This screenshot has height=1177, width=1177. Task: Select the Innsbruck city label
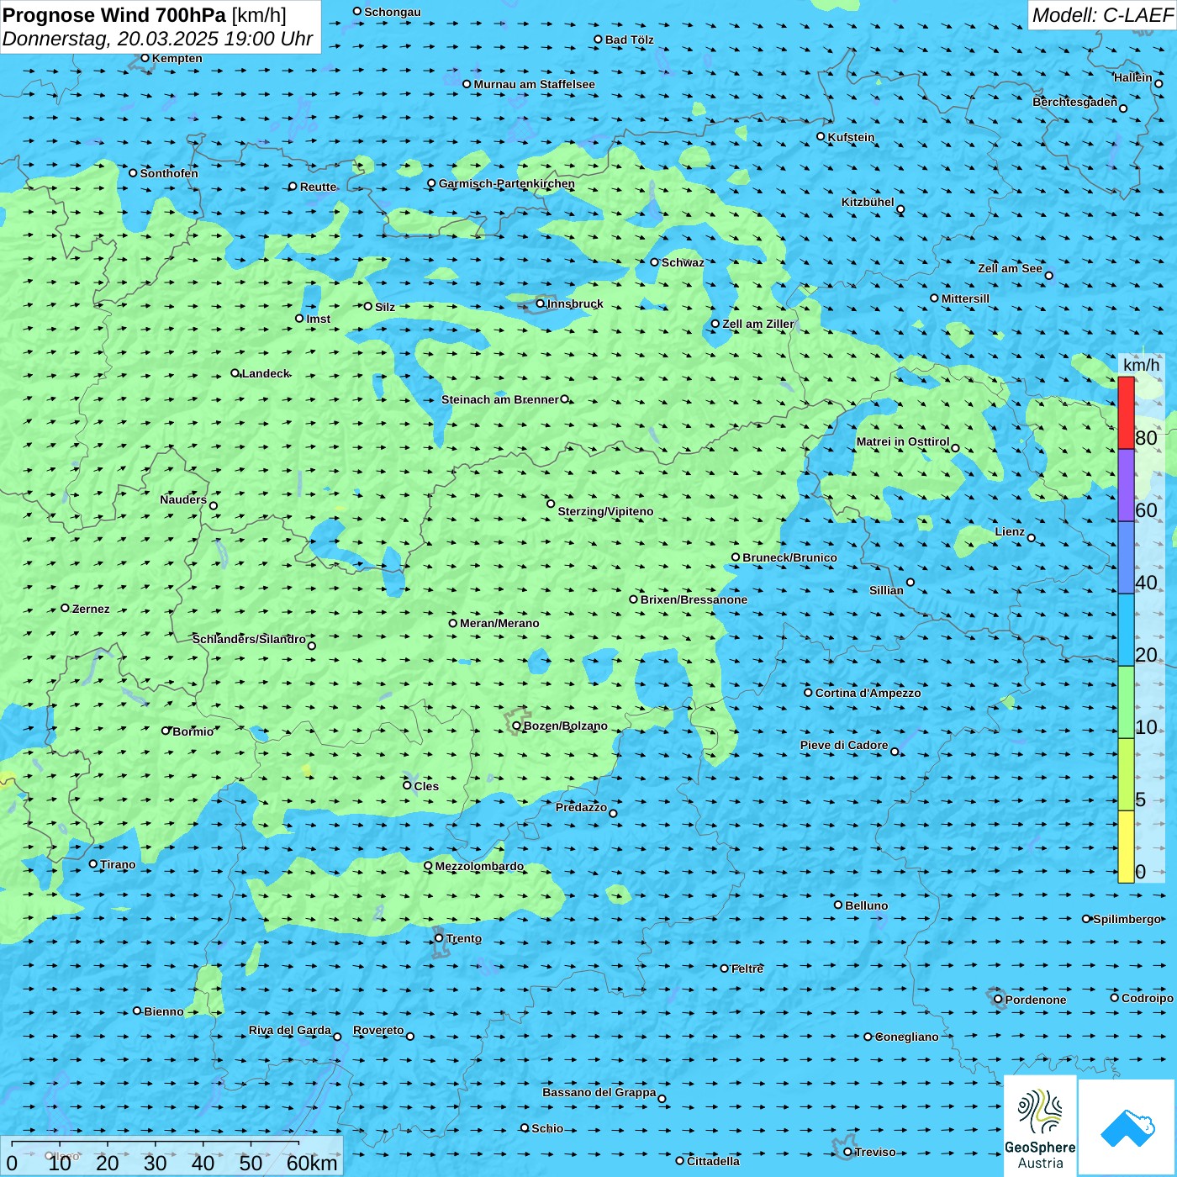pyautogui.click(x=575, y=303)
